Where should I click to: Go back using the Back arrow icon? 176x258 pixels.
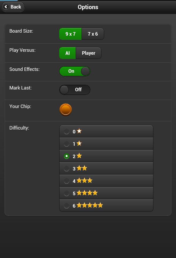(6, 7)
